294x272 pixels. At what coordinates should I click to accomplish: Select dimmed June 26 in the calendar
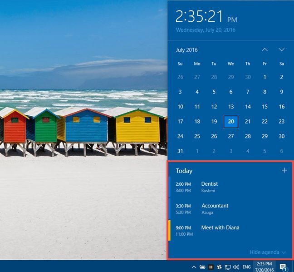point(180,77)
